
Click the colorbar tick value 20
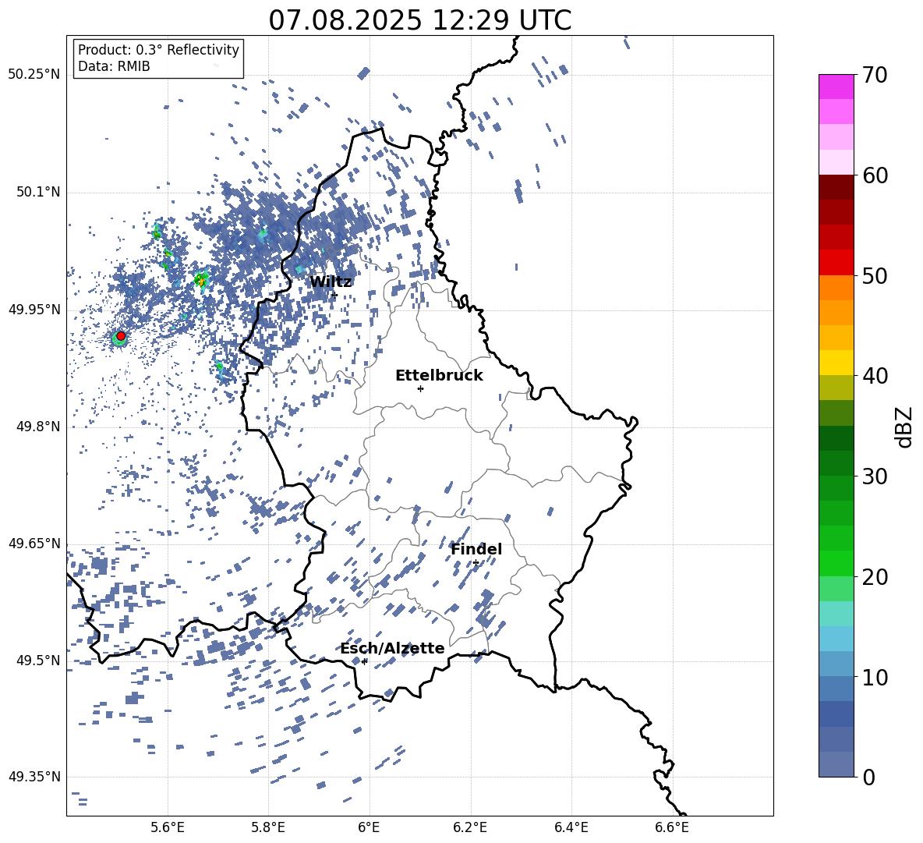tap(875, 576)
